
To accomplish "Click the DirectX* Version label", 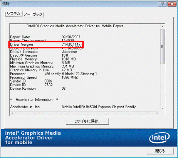I will [24, 56].
